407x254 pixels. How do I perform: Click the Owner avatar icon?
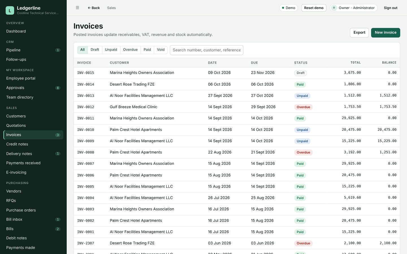coord(334,8)
